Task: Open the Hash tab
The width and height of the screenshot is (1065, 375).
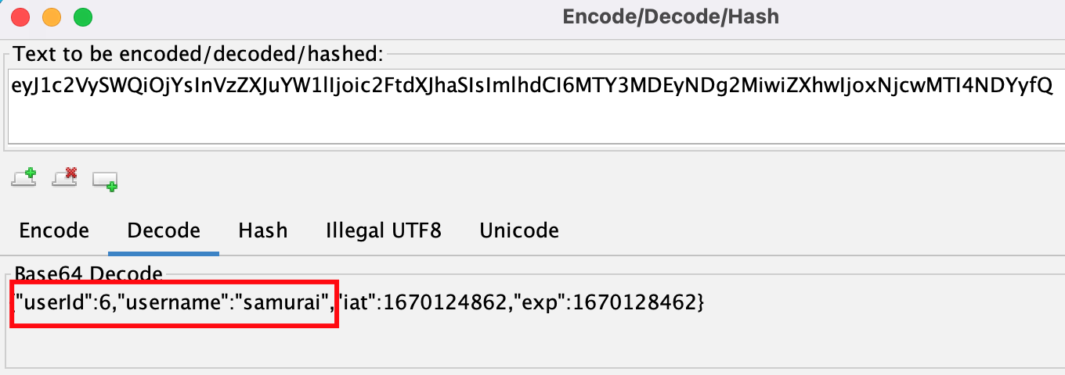Action: [x=263, y=230]
